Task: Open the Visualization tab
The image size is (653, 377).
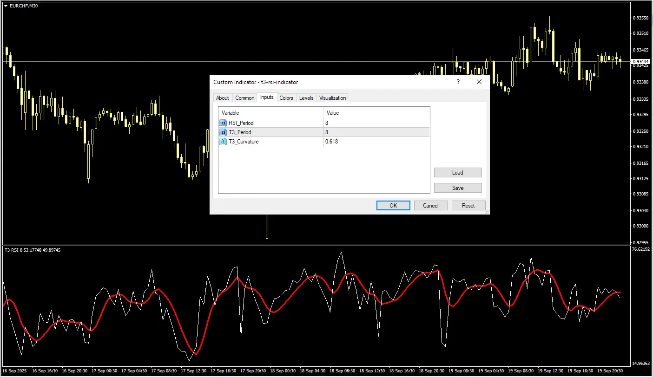Action: coord(332,98)
